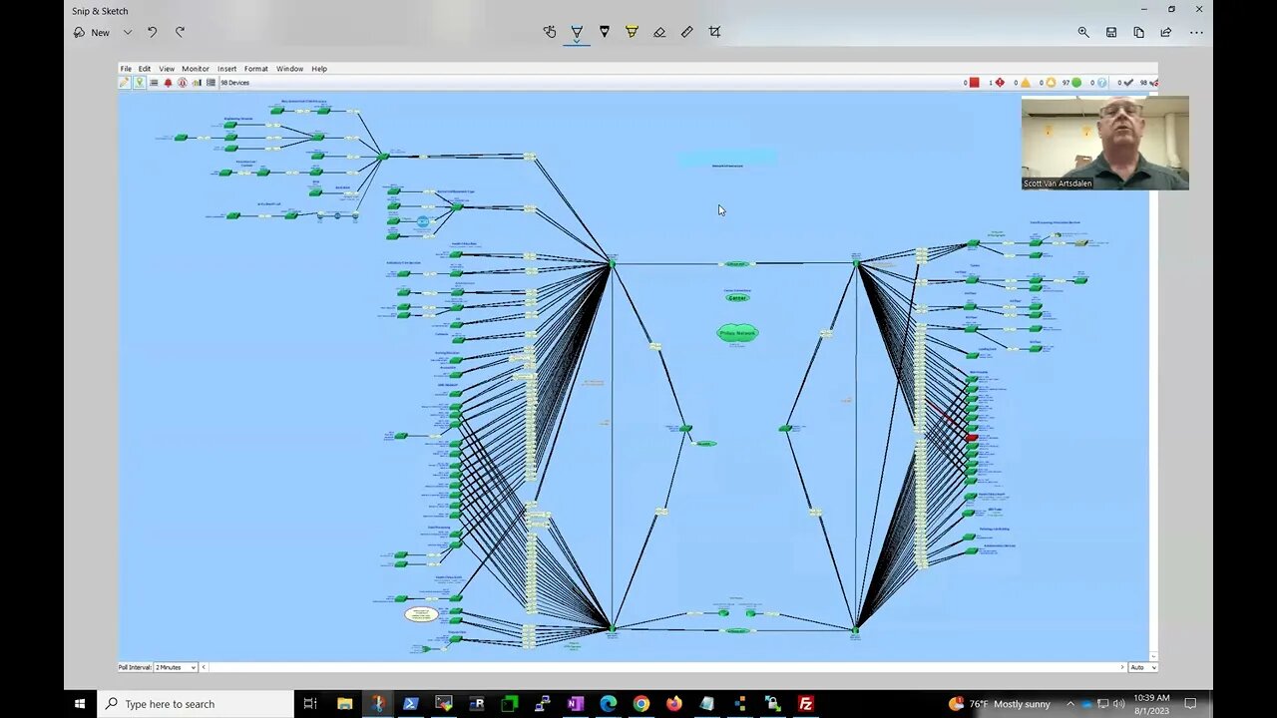Open Microsoft Edge from taskbar
The width and height of the screenshot is (1277, 718).
[x=608, y=703]
